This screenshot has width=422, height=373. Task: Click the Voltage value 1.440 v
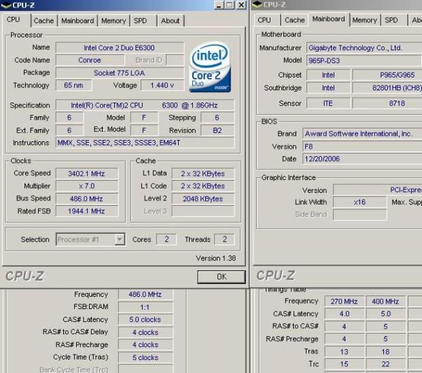[x=162, y=86]
